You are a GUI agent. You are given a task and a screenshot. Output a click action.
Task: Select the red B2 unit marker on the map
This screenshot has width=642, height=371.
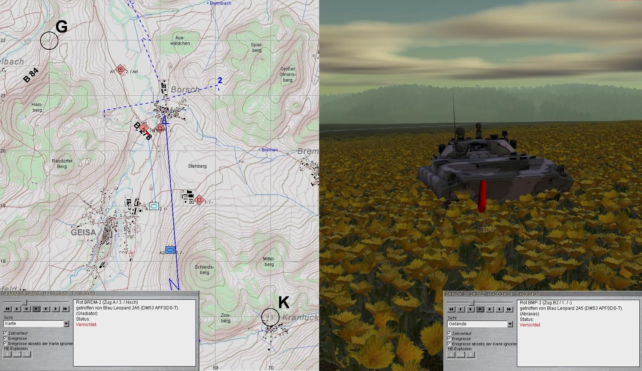coord(199,200)
